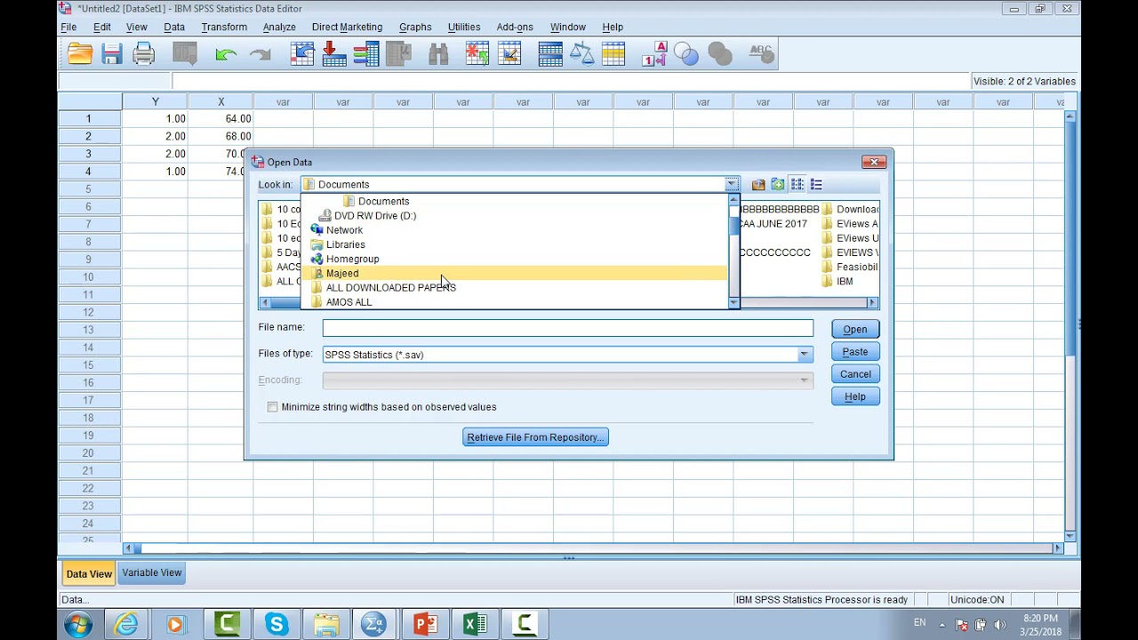Select Network in the Look in list
This screenshot has height=640, width=1138.
(514, 230)
